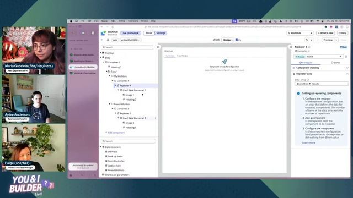This screenshot has height=198, width=353.
Task: Open the Learn more link
Action: pos(309,143)
